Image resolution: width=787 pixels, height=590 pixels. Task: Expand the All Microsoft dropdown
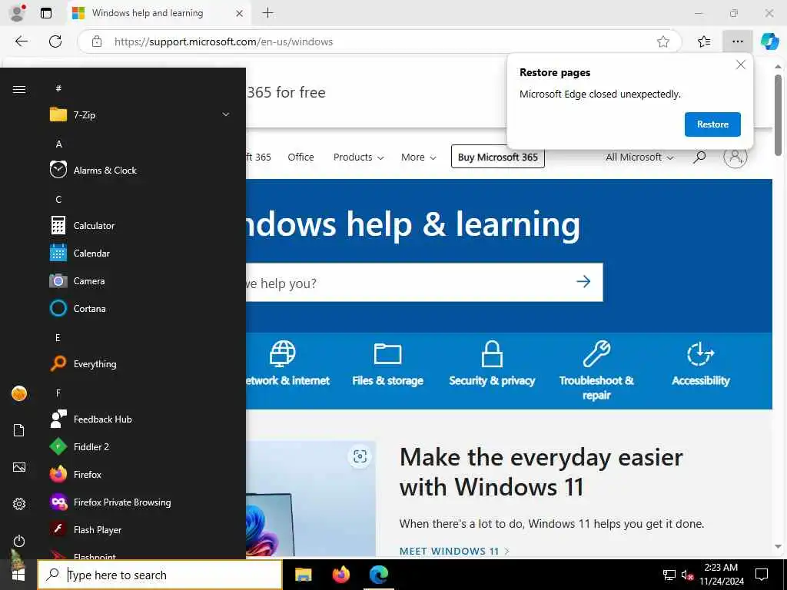(639, 157)
